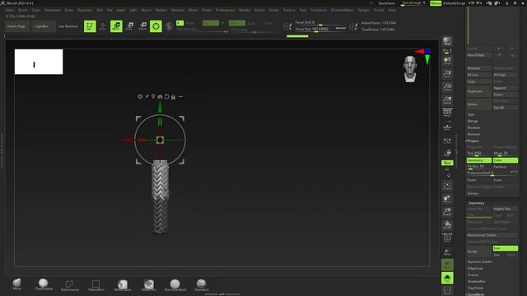This screenshot has height=296, width=527.
Task: Select the SelectLasso brush
Action: pyautogui.click(x=69, y=285)
